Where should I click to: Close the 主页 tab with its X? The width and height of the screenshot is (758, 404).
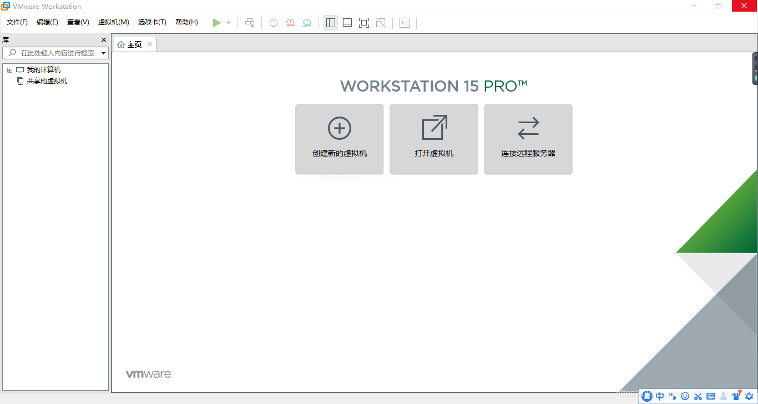coord(150,44)
